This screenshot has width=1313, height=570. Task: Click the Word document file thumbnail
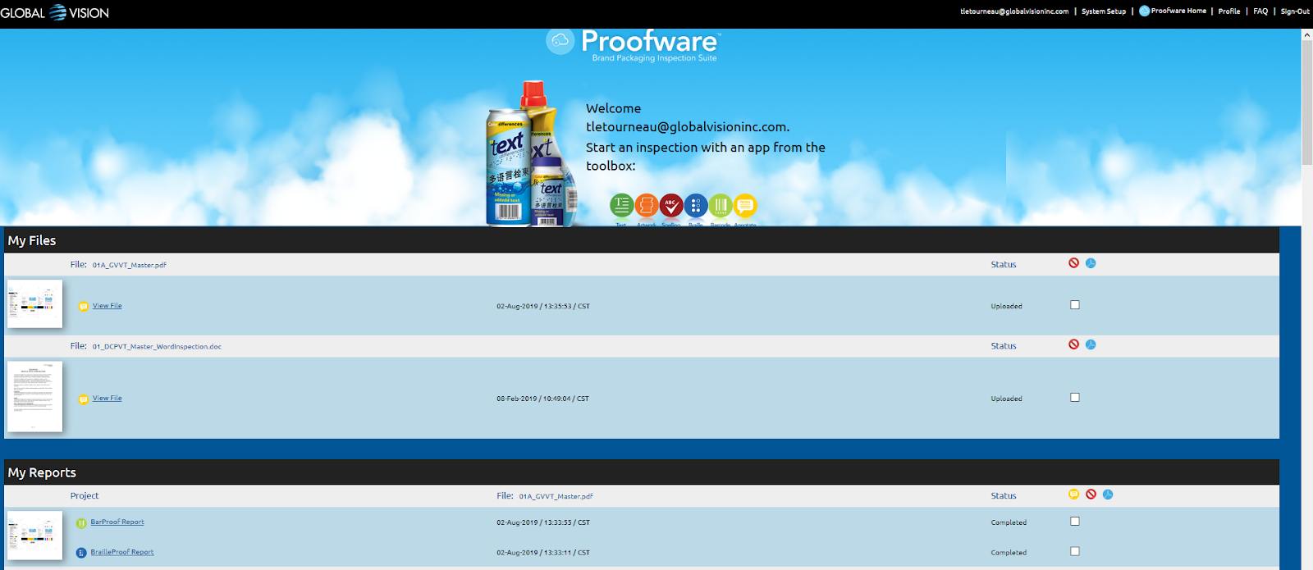(34, 397)
